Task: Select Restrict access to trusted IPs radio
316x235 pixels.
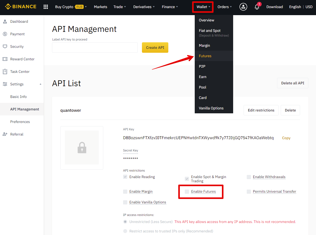Action: tap(125, 231)
